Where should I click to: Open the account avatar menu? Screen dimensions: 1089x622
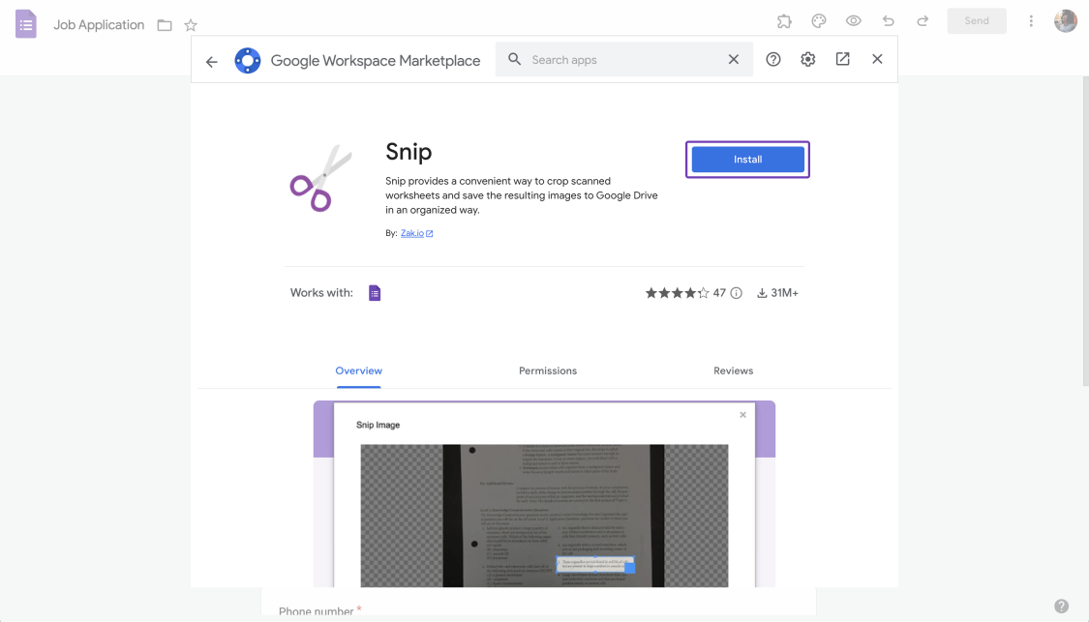click(1065, 20)
